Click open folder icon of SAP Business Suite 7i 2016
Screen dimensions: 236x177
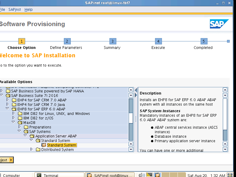click(8, 96)
